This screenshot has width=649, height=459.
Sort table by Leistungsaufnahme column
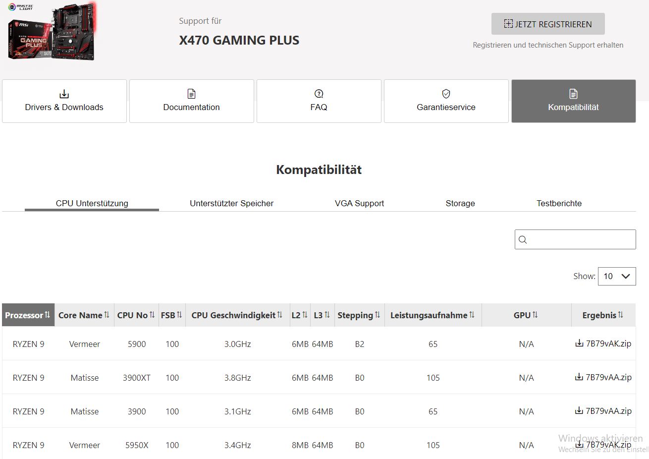click(x=433, y=315)
